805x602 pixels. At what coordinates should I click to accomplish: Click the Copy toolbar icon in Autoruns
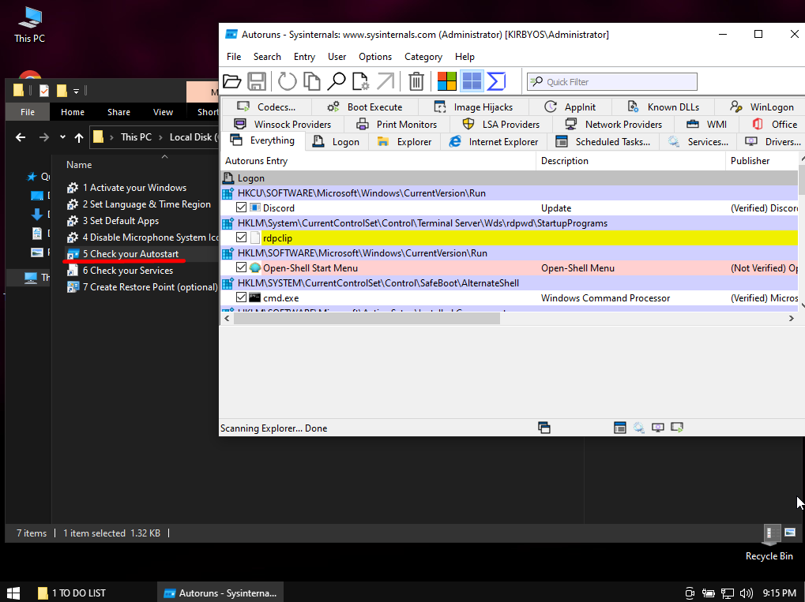[311, 81]
